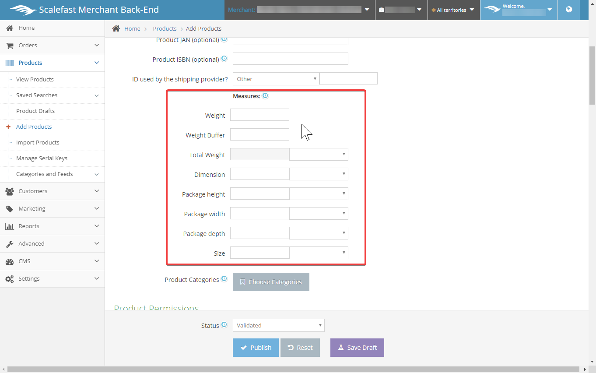Select Import Products in sidebar
Viewport: 596px width, 373px height.
coord(38,143)
